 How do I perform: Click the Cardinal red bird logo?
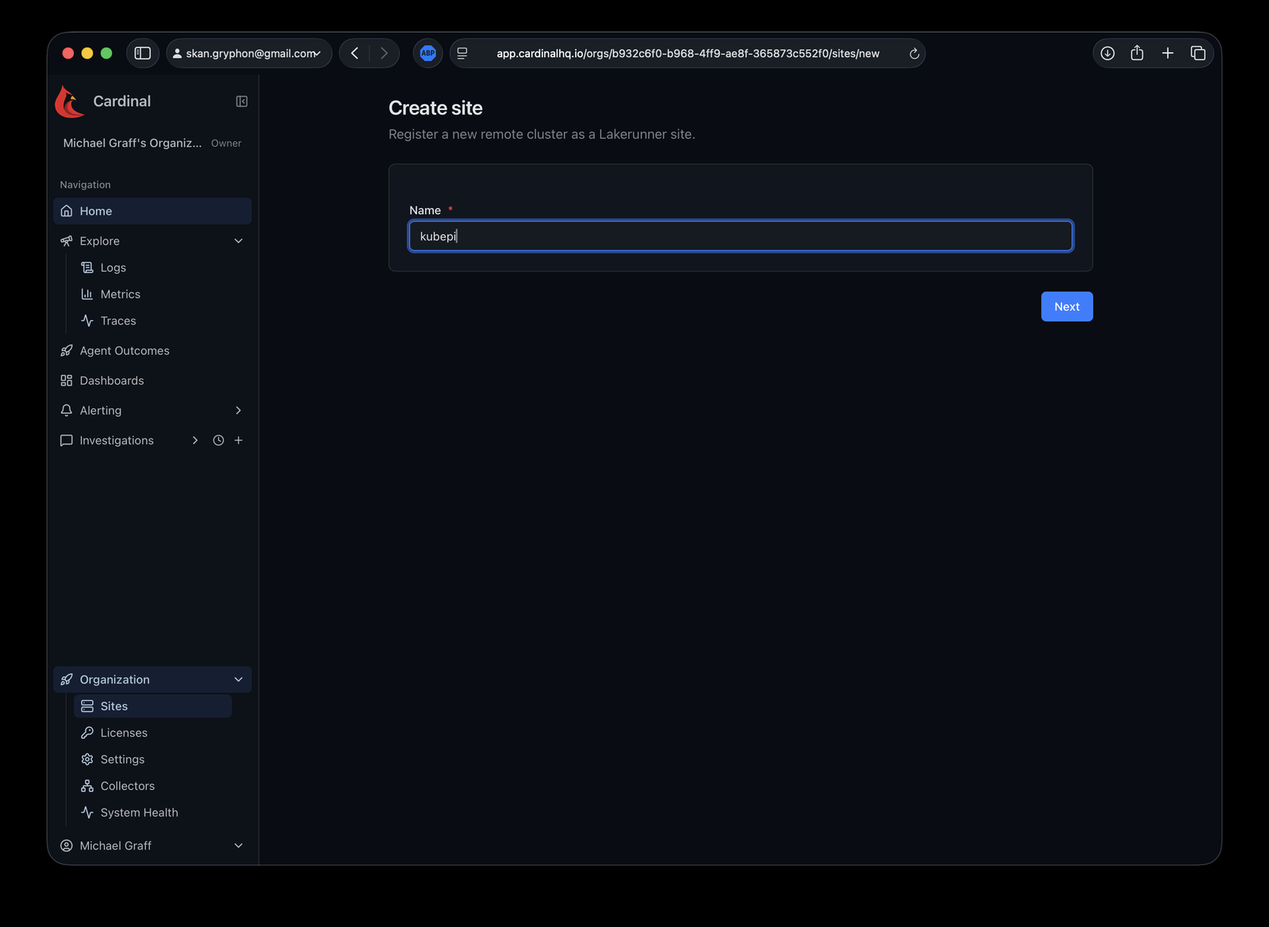(70, 102)
